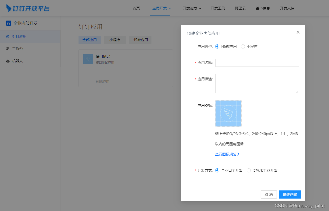The height and width of the screenshot is (211, 329).
Task: Choose 企业自主开发 development mode
Action: point(217,170)
